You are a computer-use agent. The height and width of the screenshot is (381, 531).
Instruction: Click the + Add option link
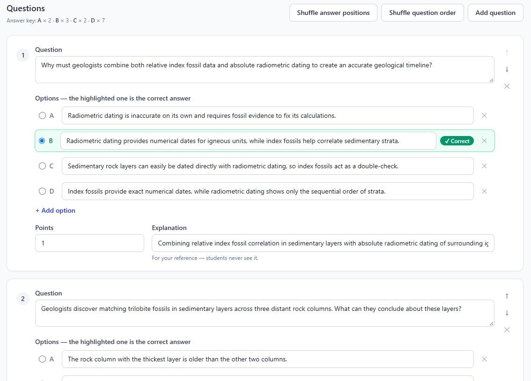point(56,211)
